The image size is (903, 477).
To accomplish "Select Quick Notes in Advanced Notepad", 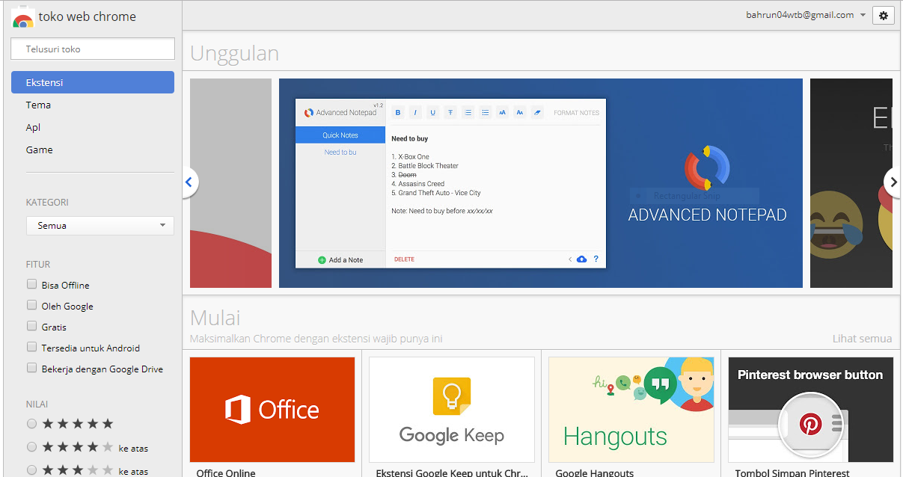I will tap(340, 135).
